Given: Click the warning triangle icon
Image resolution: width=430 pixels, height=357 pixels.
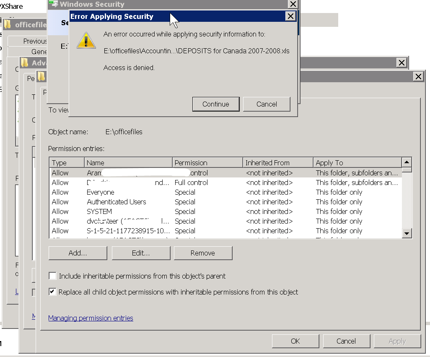Looking at the screenshot, I should pos(86,41).
